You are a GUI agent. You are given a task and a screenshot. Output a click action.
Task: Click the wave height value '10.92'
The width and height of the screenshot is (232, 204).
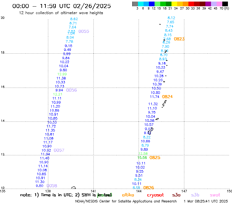[46, 150]
